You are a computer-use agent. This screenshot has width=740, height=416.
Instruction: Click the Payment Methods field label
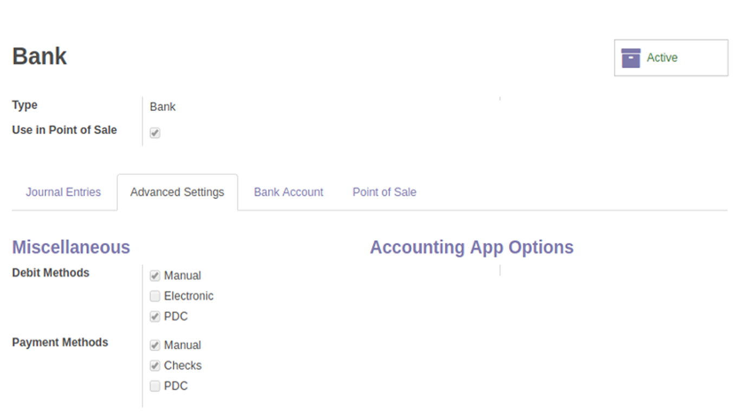tap(60, 342)
